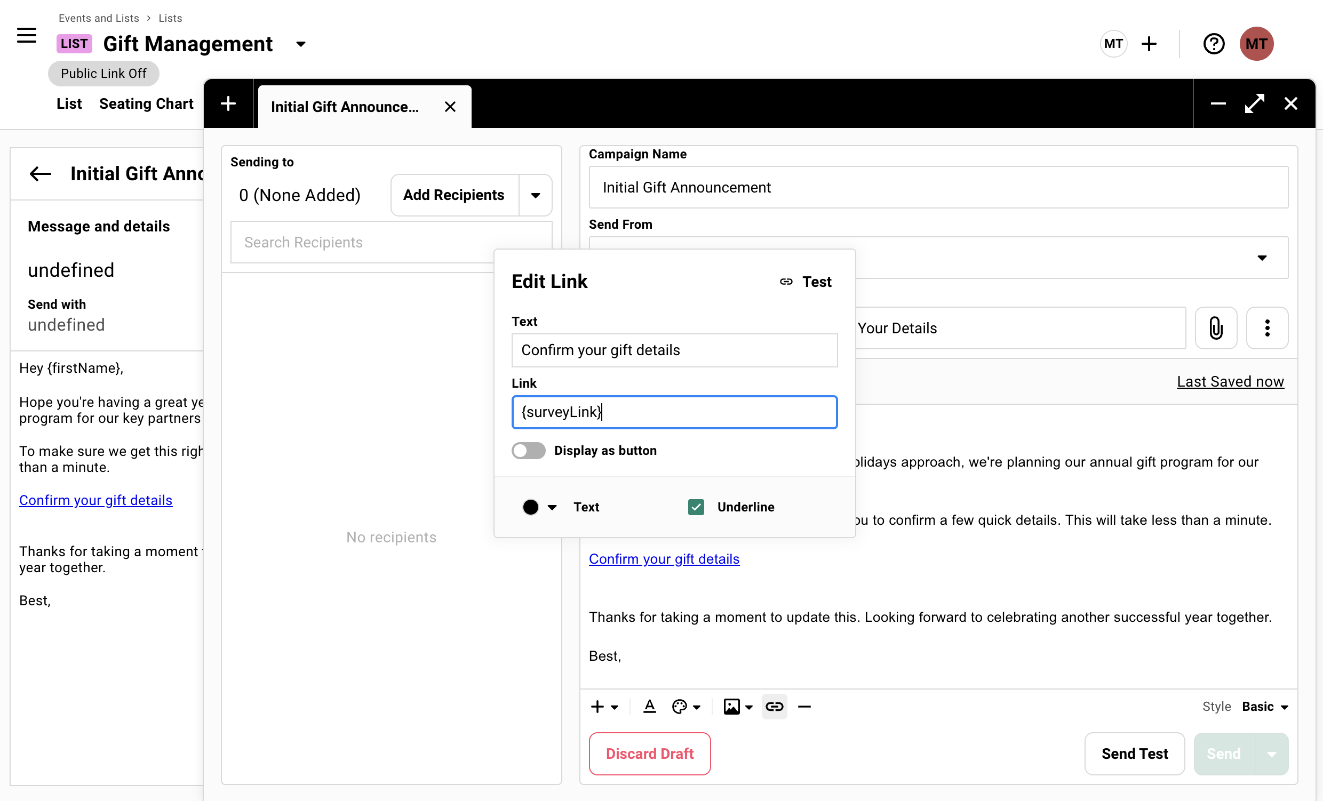1323x801 pixels.
Task: Insert a divider using the horizontal line icon
Action: pos(804,707)
